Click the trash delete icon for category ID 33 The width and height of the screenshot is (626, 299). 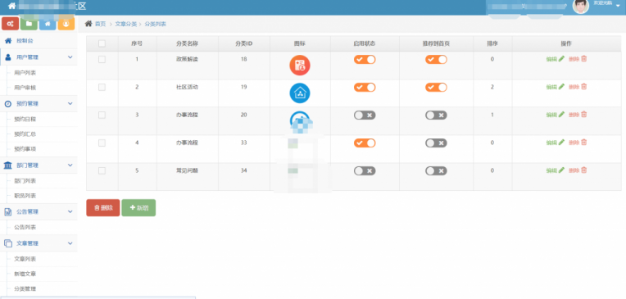coord(583,143)
